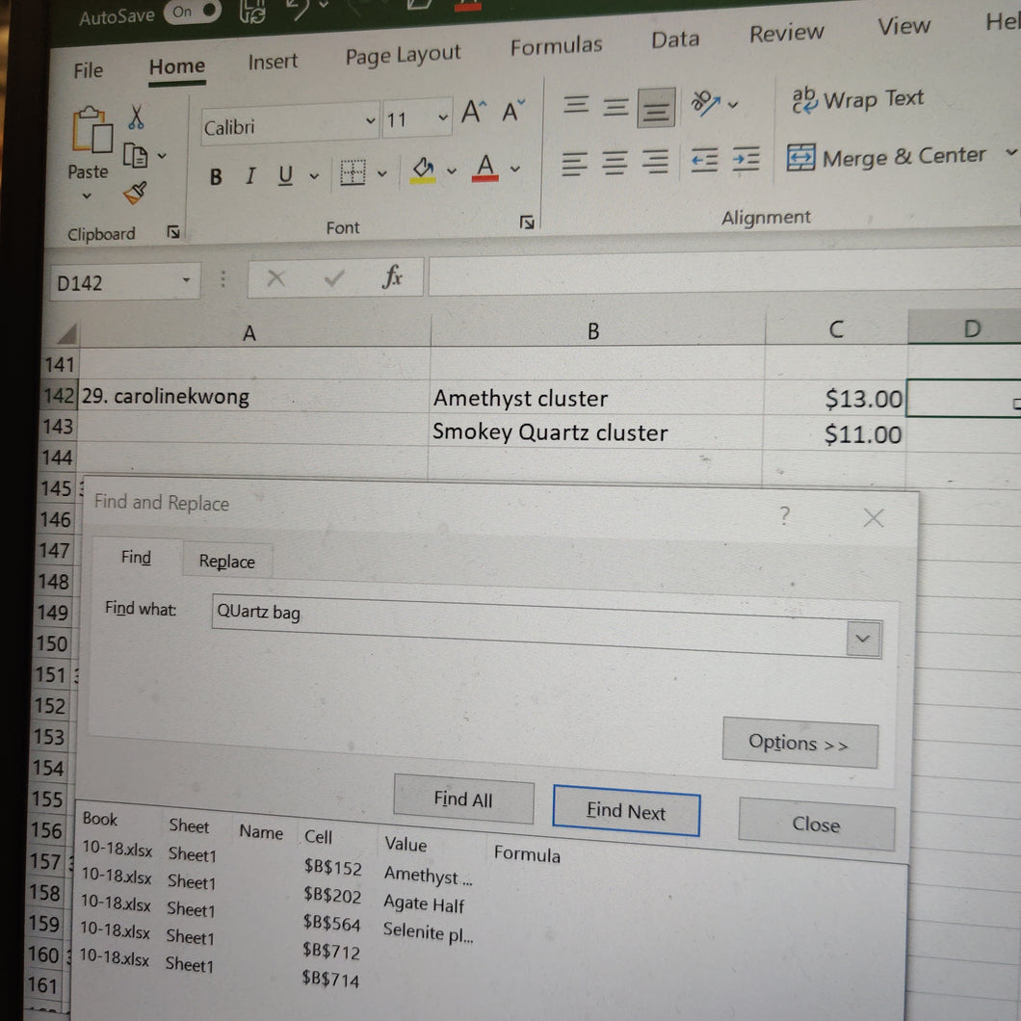Click the Cut scissors icon
The height and width of the screenshot is (1021, 1021).
pos(136,118)
